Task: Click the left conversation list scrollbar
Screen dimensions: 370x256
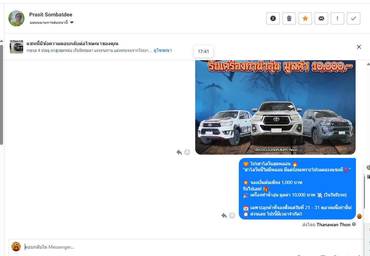Action: (1, 94)
